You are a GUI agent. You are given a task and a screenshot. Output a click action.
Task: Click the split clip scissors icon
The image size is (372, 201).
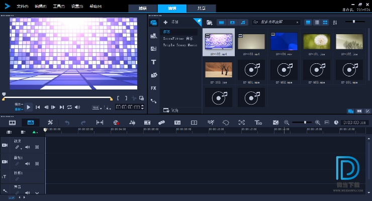pyautogui.click(x=134, y=98)
